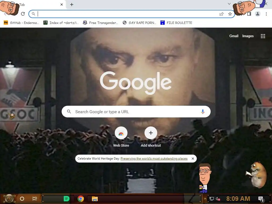The image size is (272, 204).
Task: Click the magnifier icon in Google search box
Action: click(69, 112)
